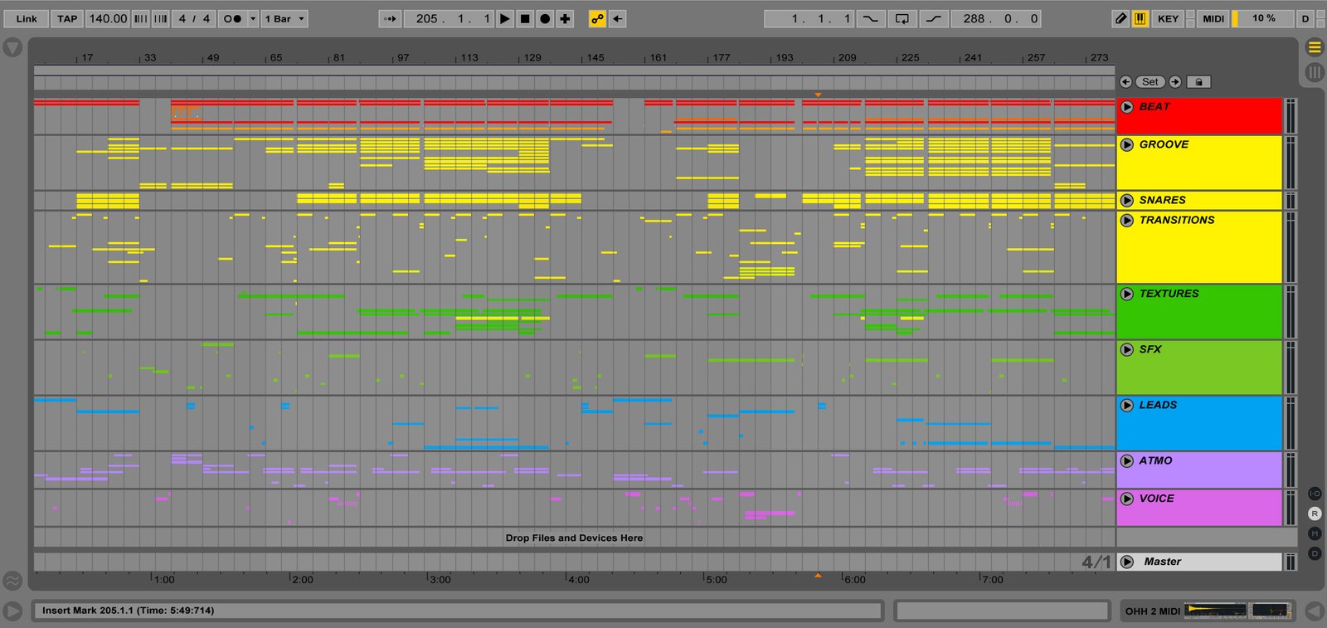Toggle Draw Mode pencil icon
Image resolution: width=1327 pixels, height=628 pixels.
tap(1120, 18)
